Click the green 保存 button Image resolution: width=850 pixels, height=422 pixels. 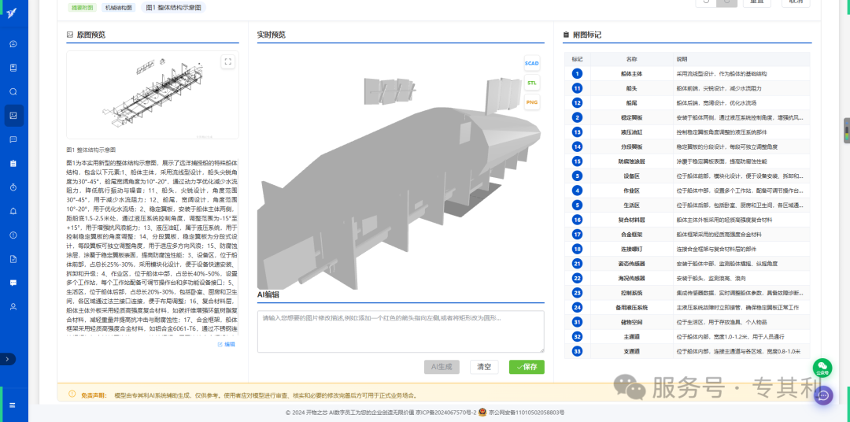click(527, 367)
